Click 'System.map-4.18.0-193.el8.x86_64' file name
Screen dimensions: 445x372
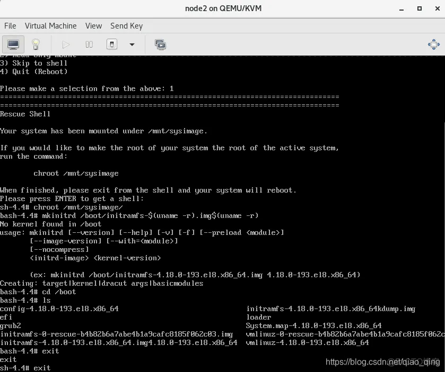pyautogui.click(x=313, y=325)
